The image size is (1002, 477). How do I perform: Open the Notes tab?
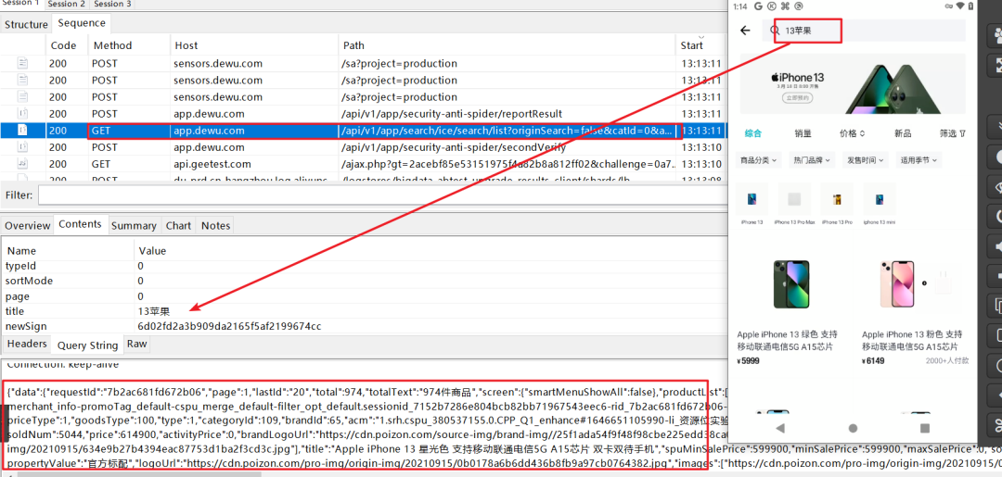[215, 225]
